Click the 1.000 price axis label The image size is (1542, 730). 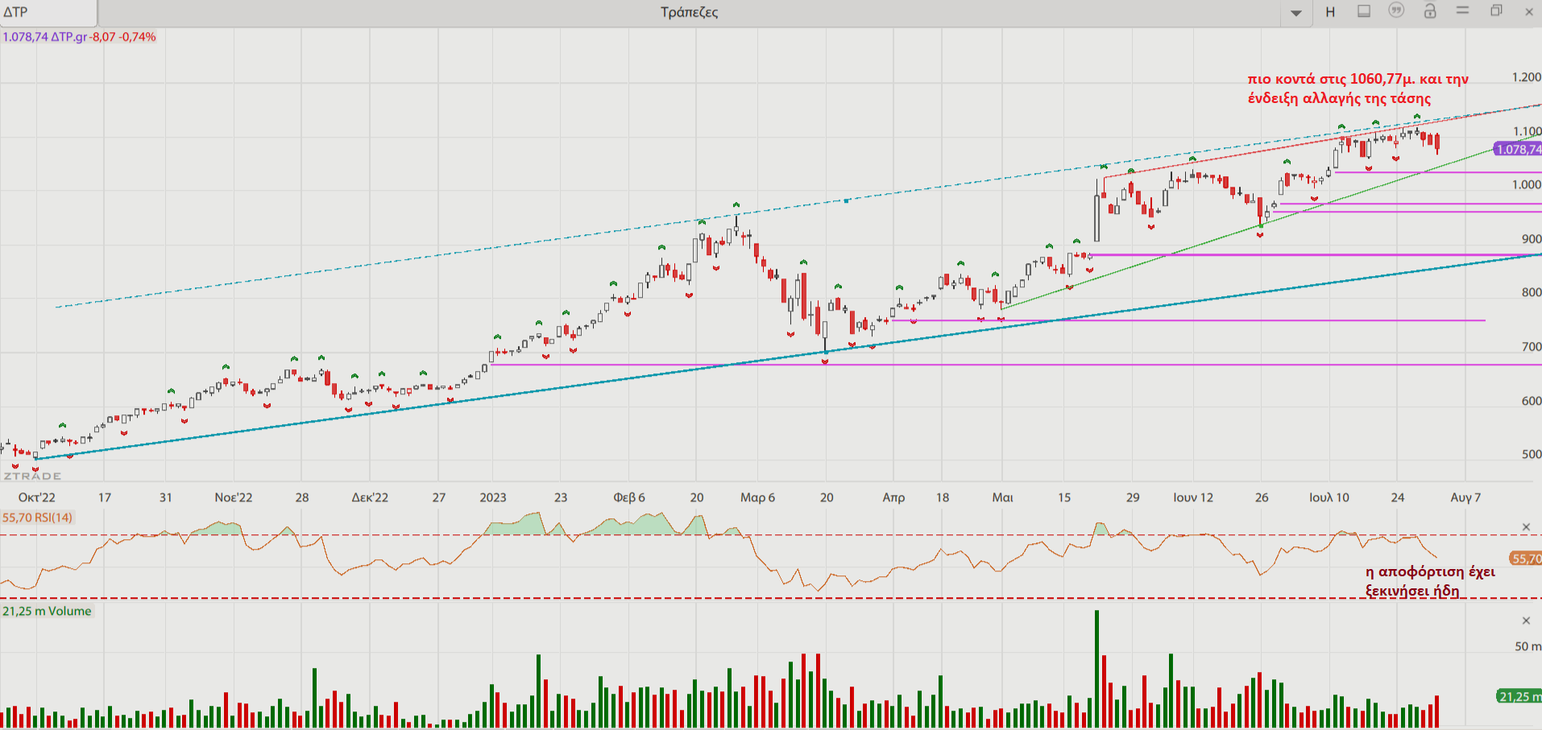(x=1527, y=184)
